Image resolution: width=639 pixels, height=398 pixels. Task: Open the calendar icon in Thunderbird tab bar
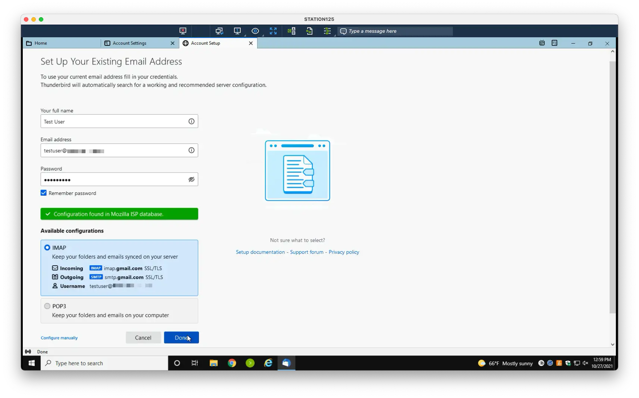542,43
